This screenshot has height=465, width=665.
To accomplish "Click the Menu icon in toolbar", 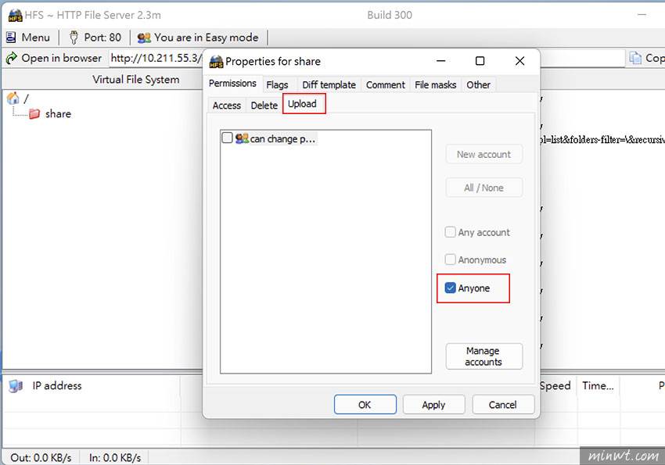I will 12,38.
